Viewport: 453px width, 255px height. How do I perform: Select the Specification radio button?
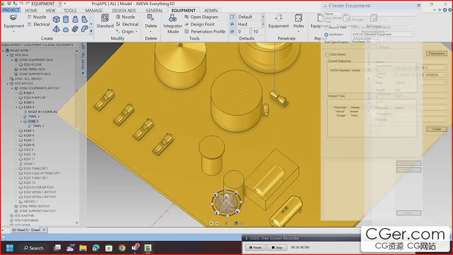(326, 35)
